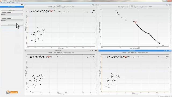Click the red highlighted design point in top-left plot
This screenshot has width=172, height=97.
pyautogui.click(x=51, y=11)
